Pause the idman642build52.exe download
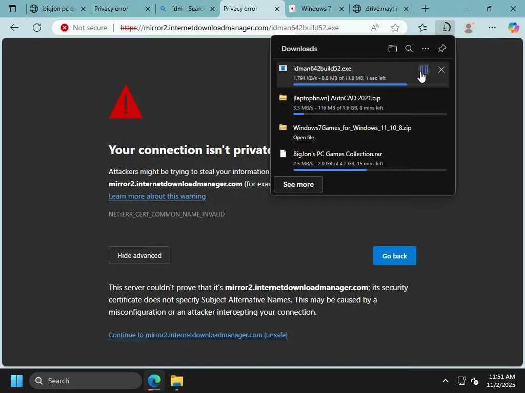 click(424, 70)
